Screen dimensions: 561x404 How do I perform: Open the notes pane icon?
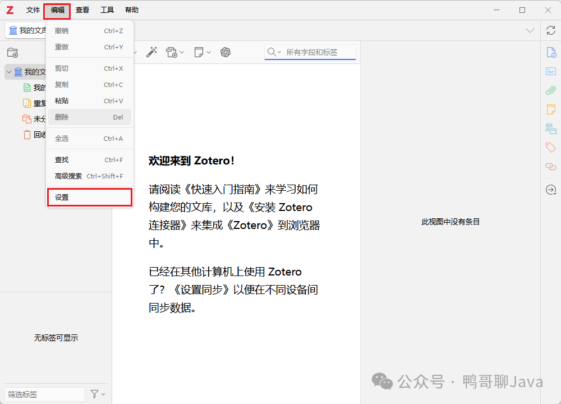point(551,109)
